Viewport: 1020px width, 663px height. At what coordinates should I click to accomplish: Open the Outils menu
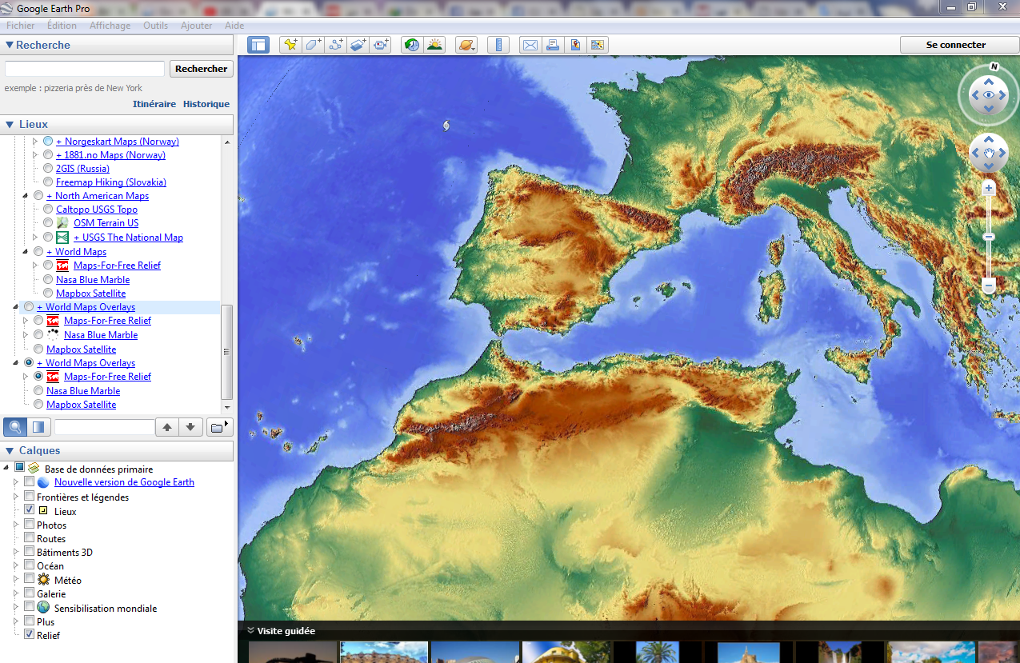[x=156, y=26]
